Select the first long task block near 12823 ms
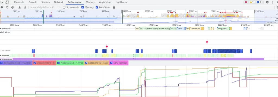 tap(33, 51)
